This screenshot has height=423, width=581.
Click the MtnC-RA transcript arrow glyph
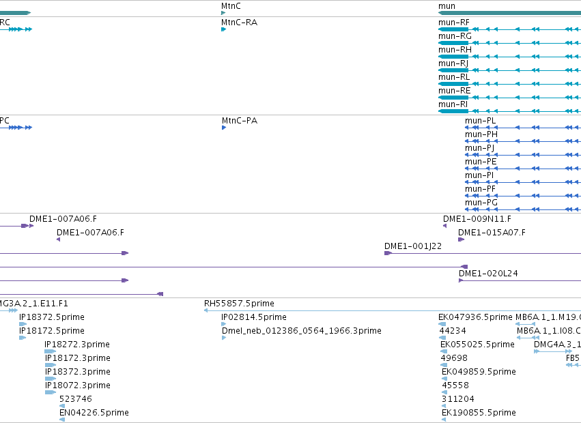[223, 29]
